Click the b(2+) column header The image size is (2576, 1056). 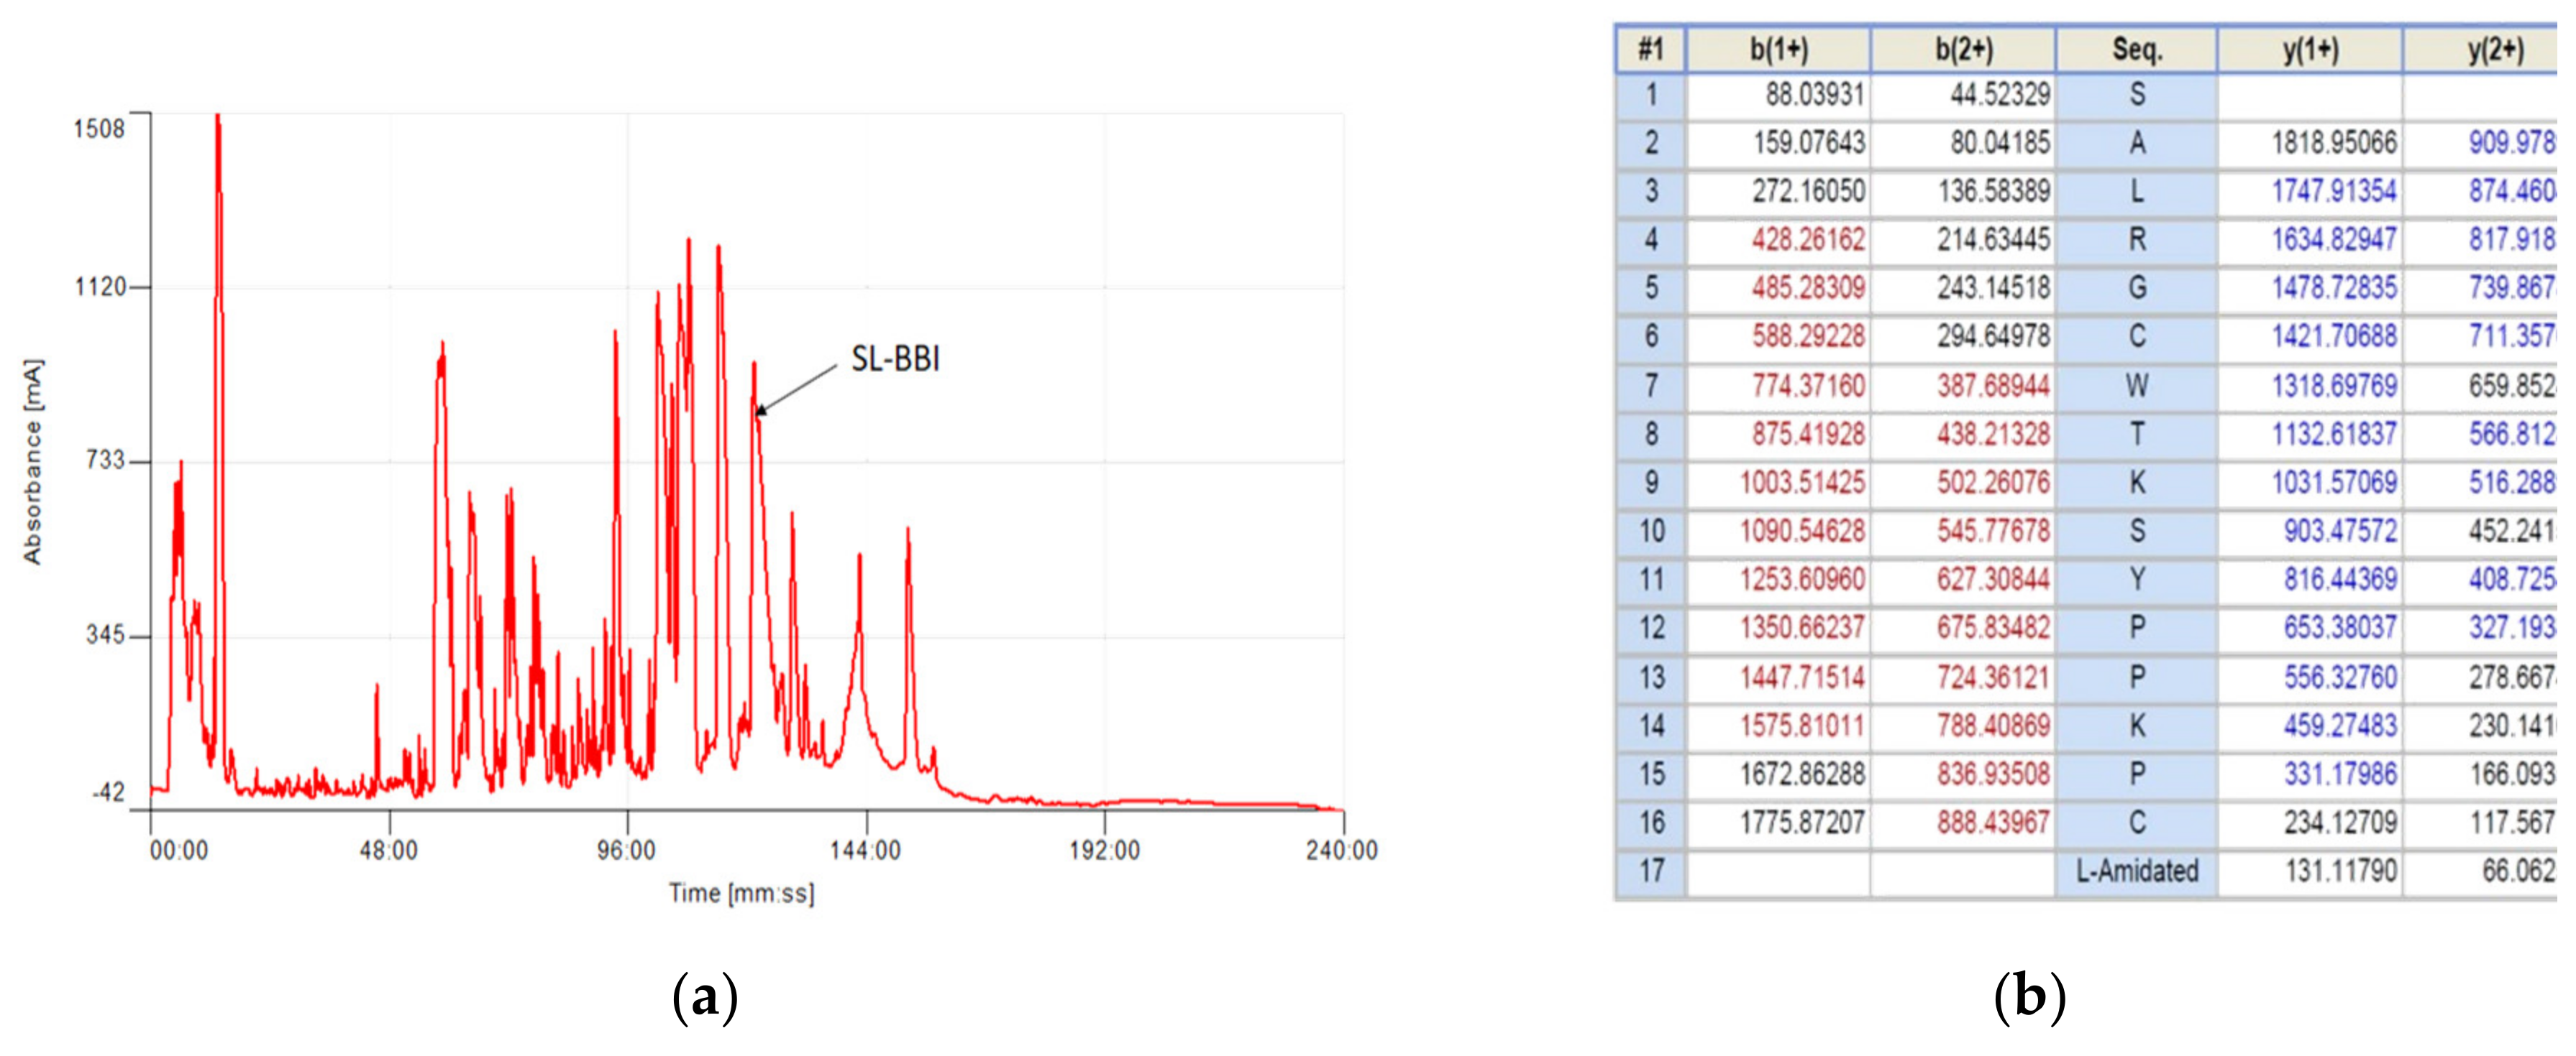tap(1963, 49)
